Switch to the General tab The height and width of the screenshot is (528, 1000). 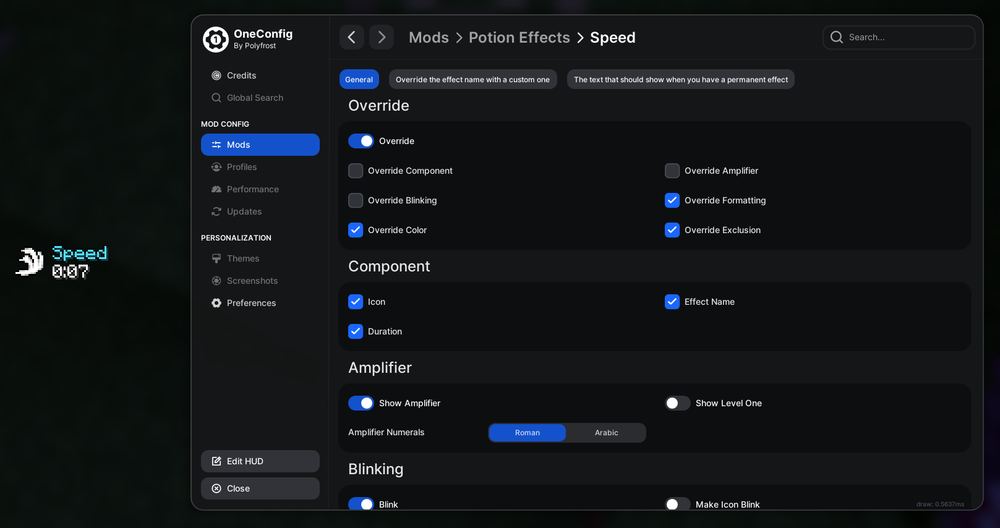359,79
